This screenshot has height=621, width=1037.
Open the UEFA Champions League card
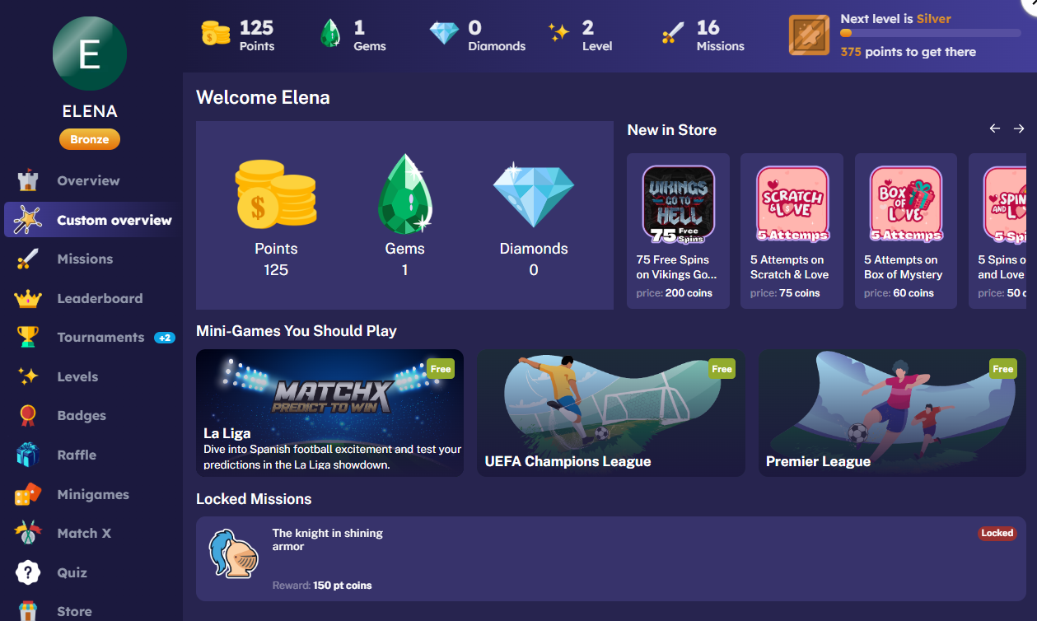611,413
